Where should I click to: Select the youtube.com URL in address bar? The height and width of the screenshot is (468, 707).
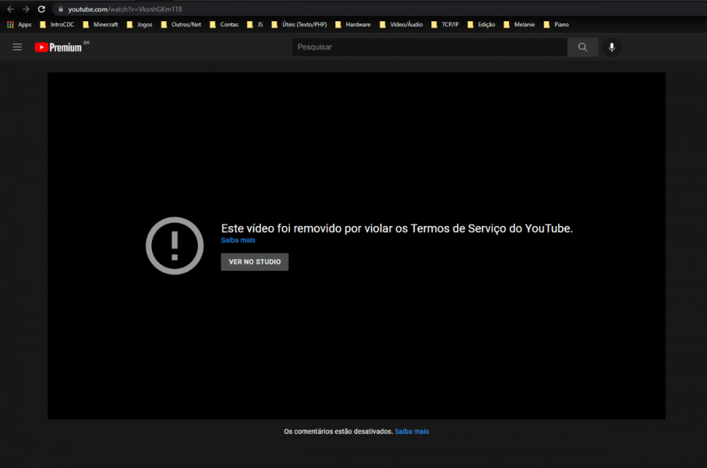pyautogui.click(x=125, y=9)
